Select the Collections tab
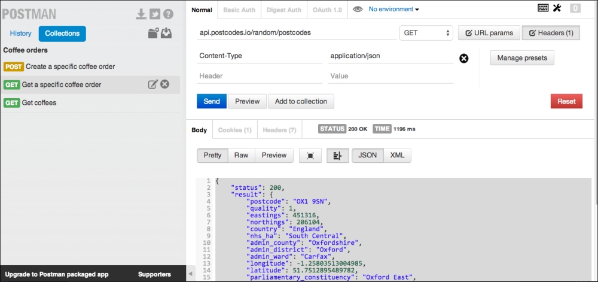 point(62,33)
